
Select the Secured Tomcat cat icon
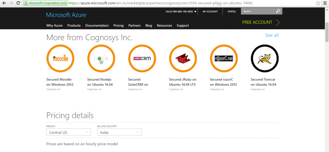click(264, 58)
